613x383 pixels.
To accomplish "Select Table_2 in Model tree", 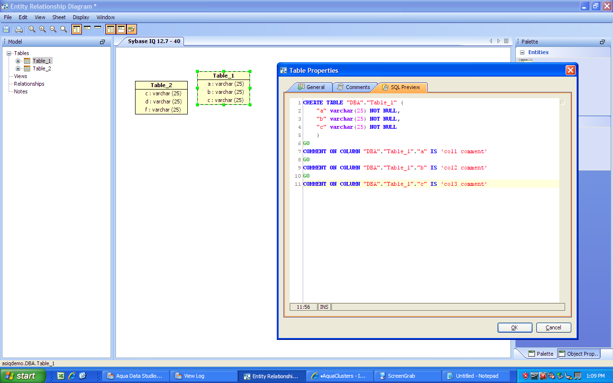I will pos(42,68).
